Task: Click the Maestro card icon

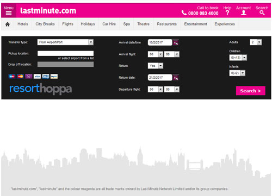Action: 12,77
